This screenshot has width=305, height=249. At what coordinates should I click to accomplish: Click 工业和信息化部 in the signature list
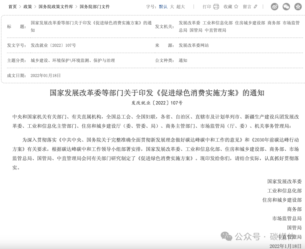[284, 191]
